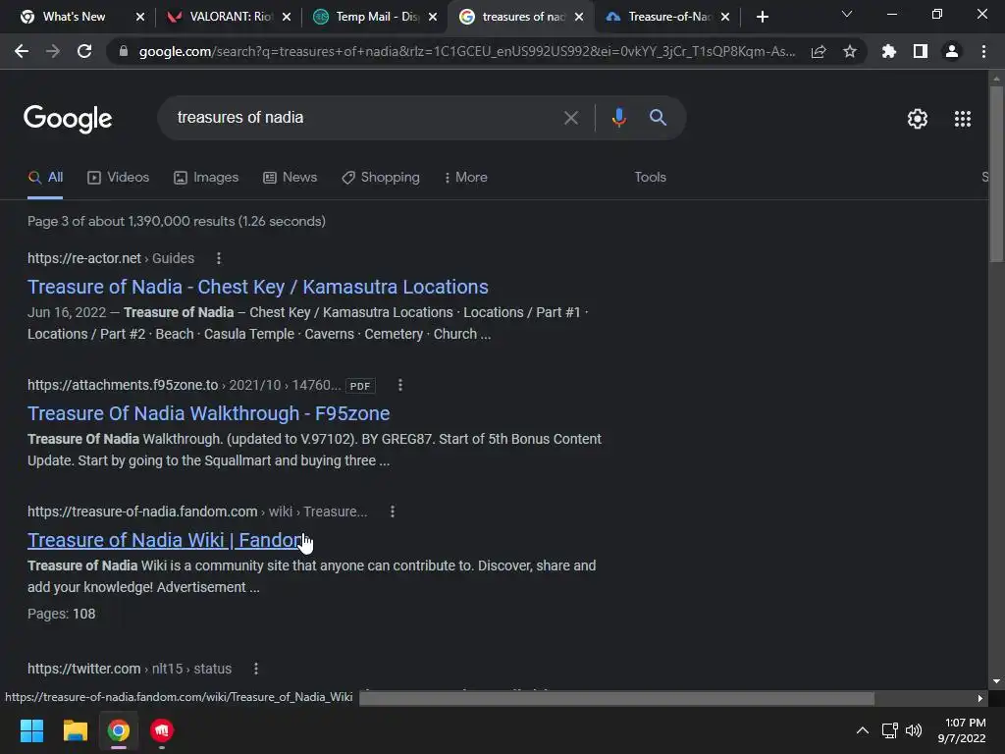The height and width of the screenshot is (754, 1005).
Task: Click the twitter.com nlt15 status URL
Action: tap(130, 669)
